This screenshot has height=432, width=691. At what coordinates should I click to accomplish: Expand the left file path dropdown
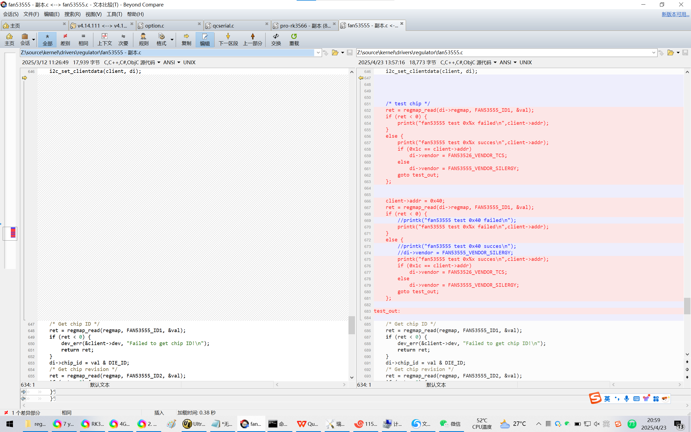(318, 53)
